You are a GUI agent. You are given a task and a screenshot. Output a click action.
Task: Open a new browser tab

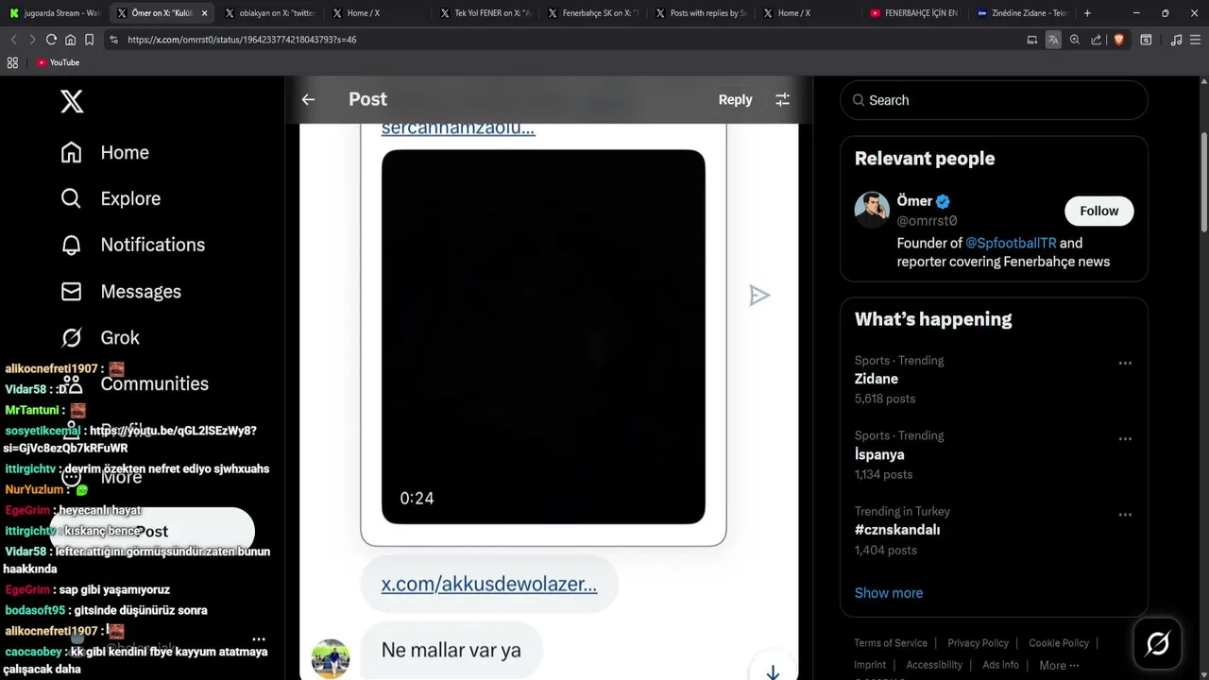(x=1087, y=13)
